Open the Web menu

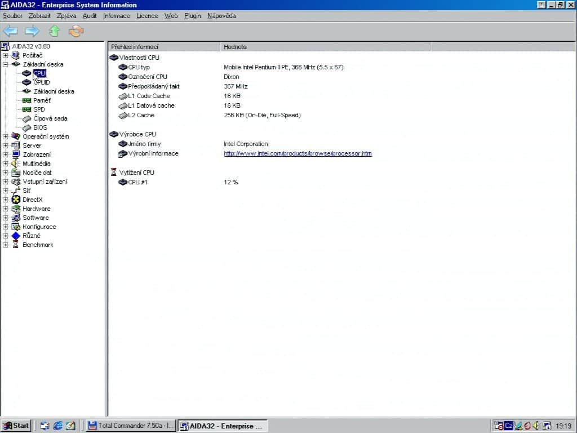171,16
